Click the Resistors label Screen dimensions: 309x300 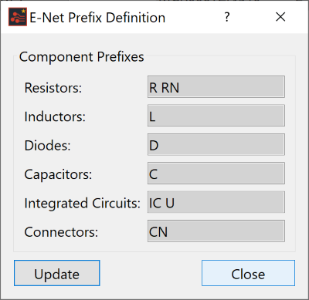(x=53, y=88)
